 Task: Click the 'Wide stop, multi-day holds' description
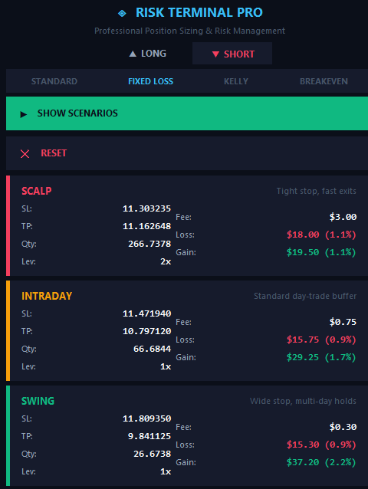pyautogui.click(x=303, y=402)
